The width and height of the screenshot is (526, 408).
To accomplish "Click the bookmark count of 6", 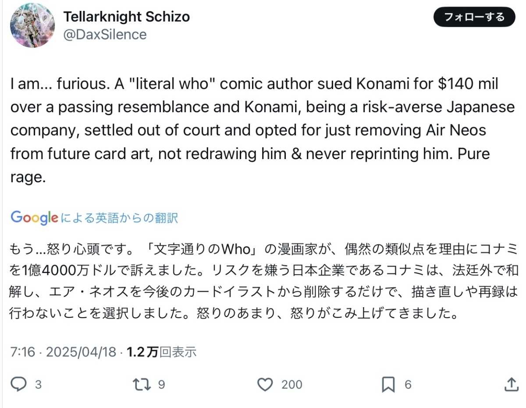I will [408, 385].
